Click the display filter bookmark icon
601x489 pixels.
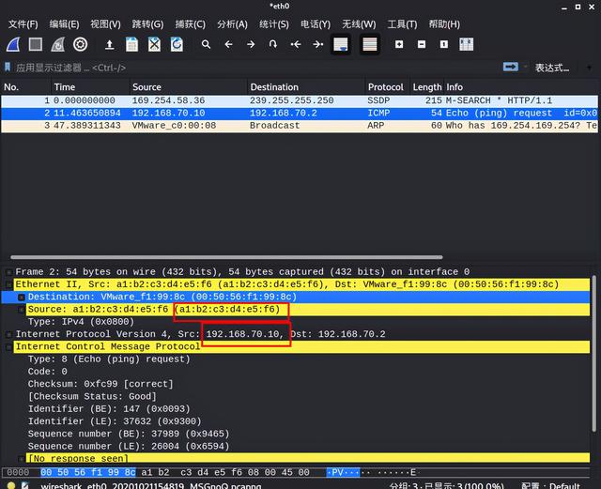[8, 67]
